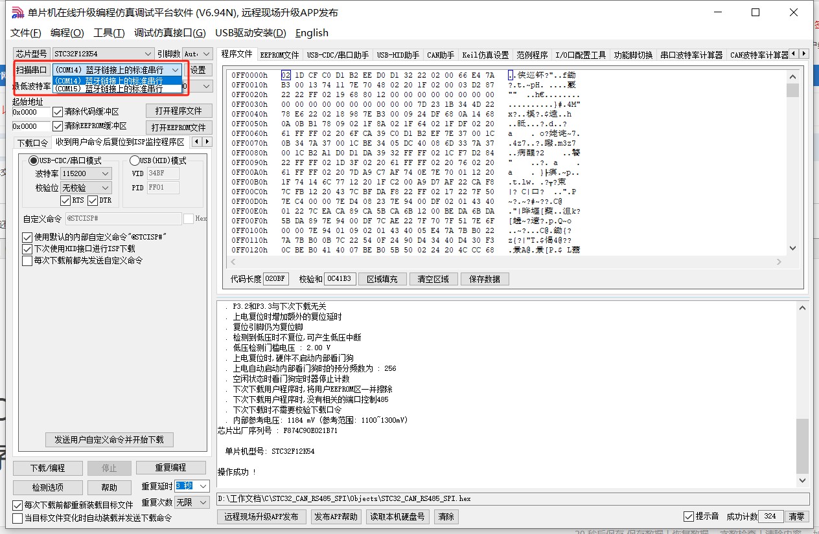Switch to the CAN助手 tab
The height and width of the screenshot is (534, 819).
441,55
